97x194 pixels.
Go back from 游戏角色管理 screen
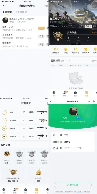click(4, 6)
